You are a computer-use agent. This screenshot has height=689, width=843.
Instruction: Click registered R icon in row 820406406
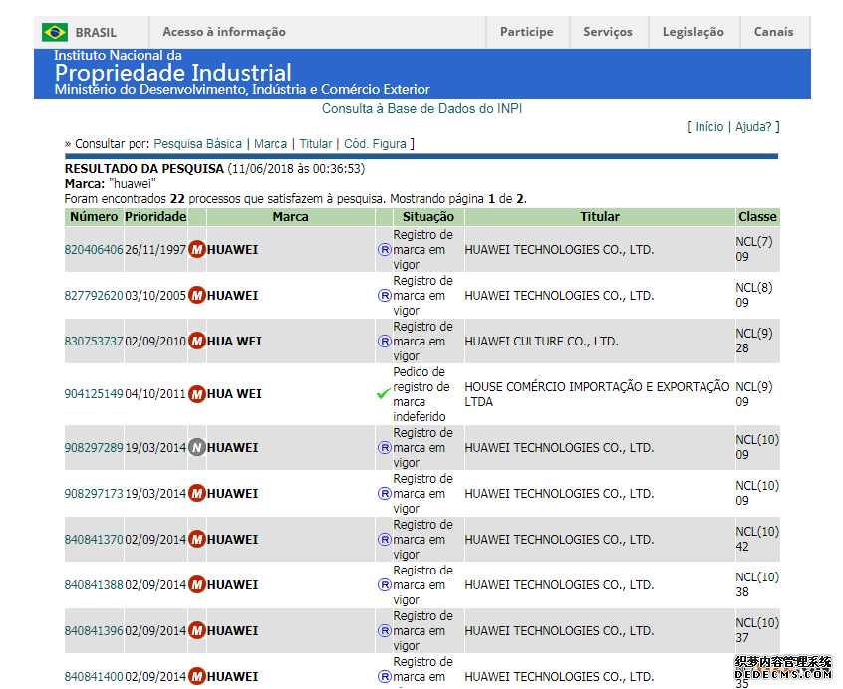(x=384, y=250)
